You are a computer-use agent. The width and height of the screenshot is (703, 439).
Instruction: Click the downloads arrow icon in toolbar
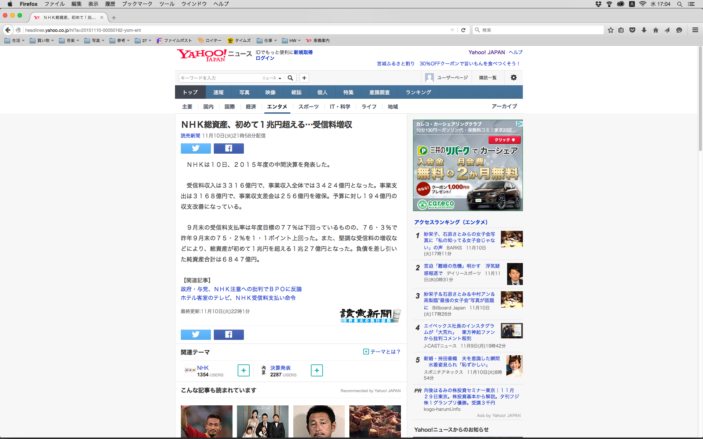point(644,30)
